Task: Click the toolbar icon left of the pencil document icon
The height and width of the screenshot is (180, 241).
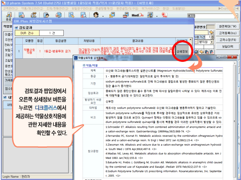Action: point(58,15)
